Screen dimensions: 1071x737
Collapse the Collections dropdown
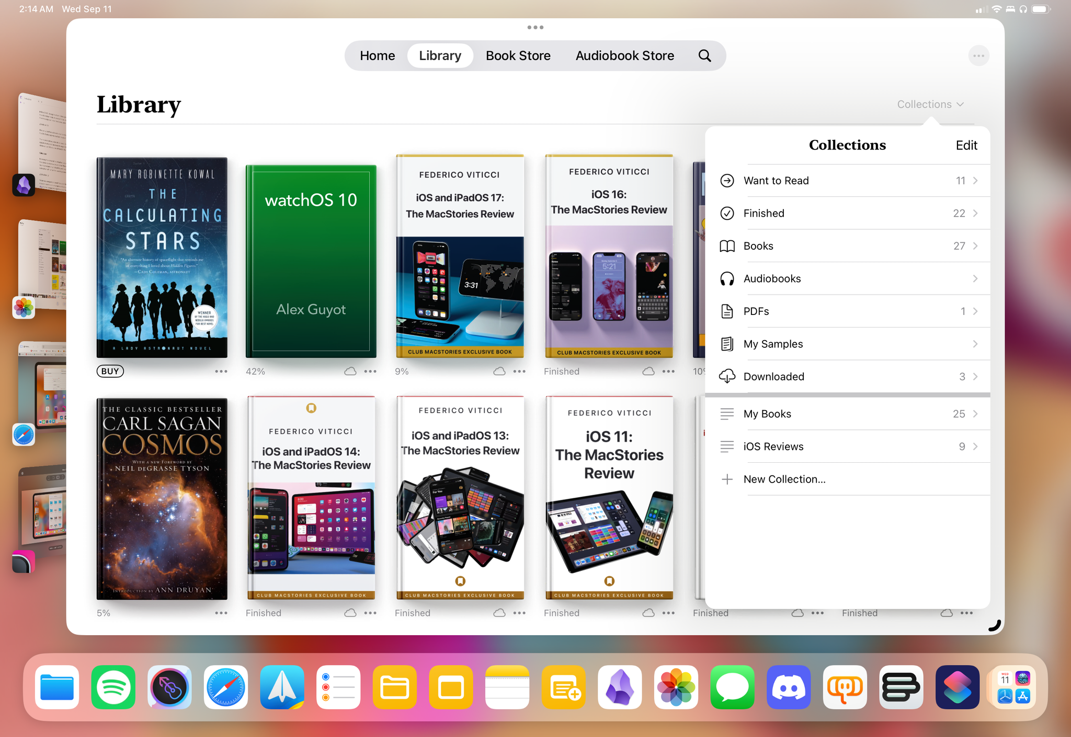point(930,104)
